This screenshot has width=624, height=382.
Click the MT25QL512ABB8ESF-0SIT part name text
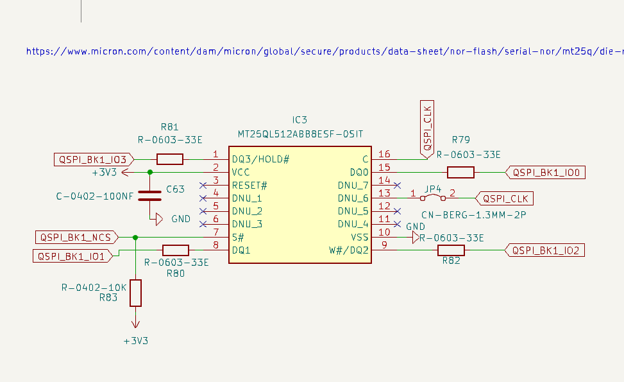[x=299, y=134]
